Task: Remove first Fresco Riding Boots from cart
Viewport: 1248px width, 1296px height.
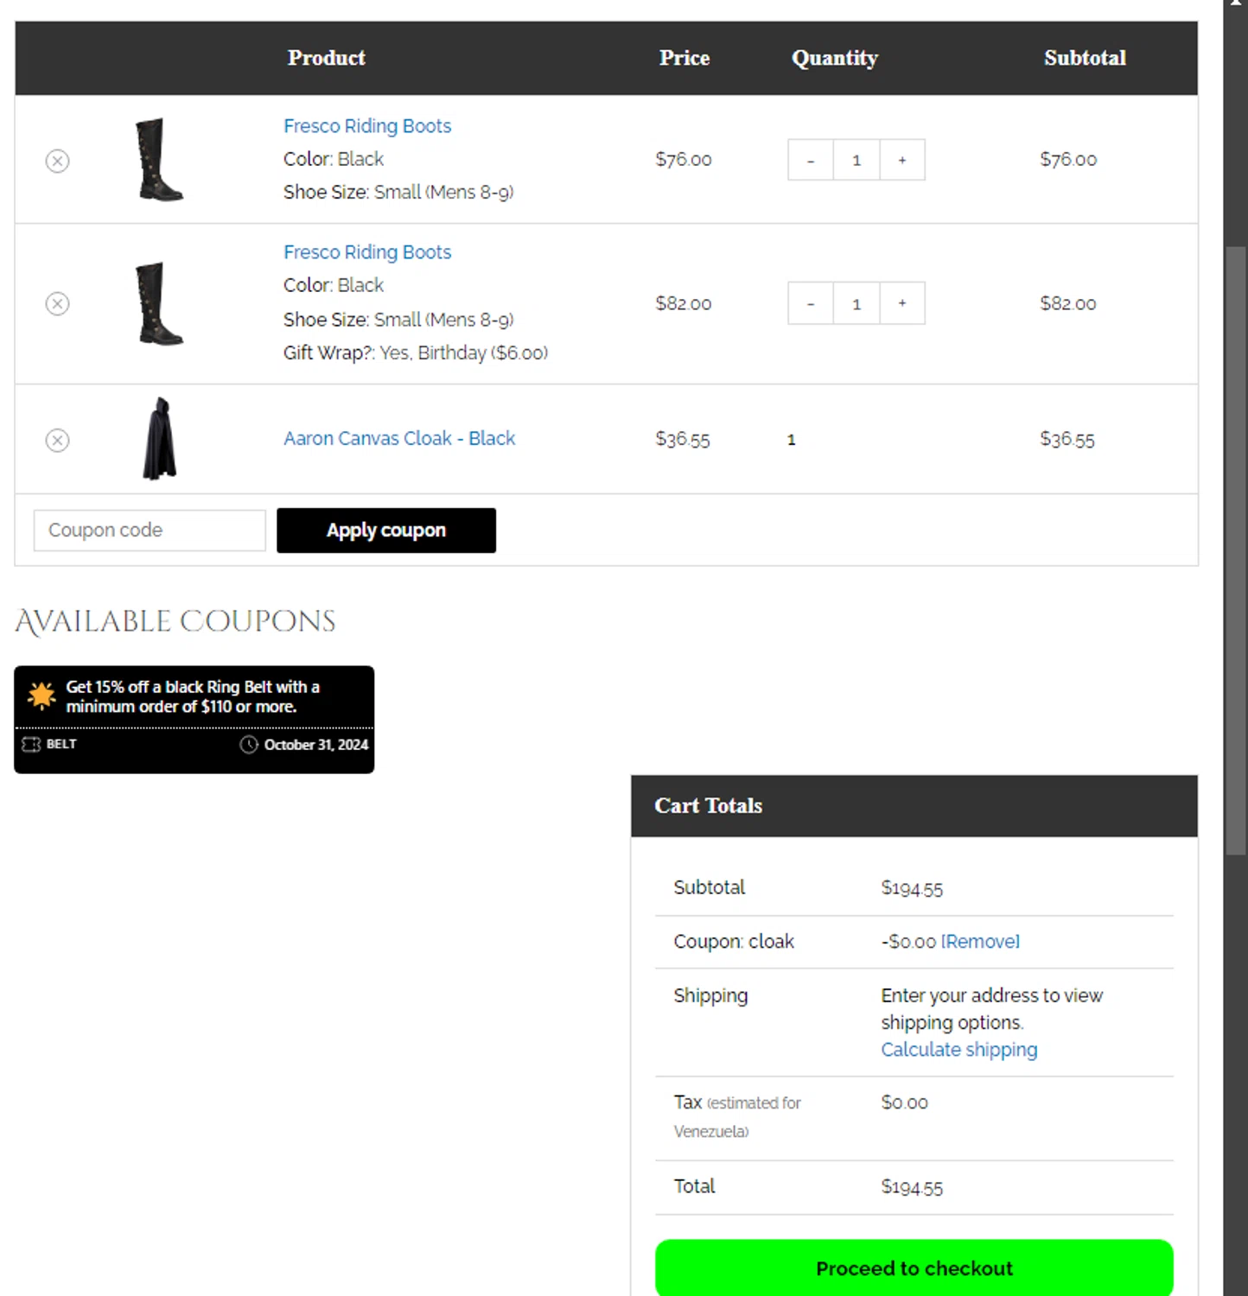Action: 57,161
